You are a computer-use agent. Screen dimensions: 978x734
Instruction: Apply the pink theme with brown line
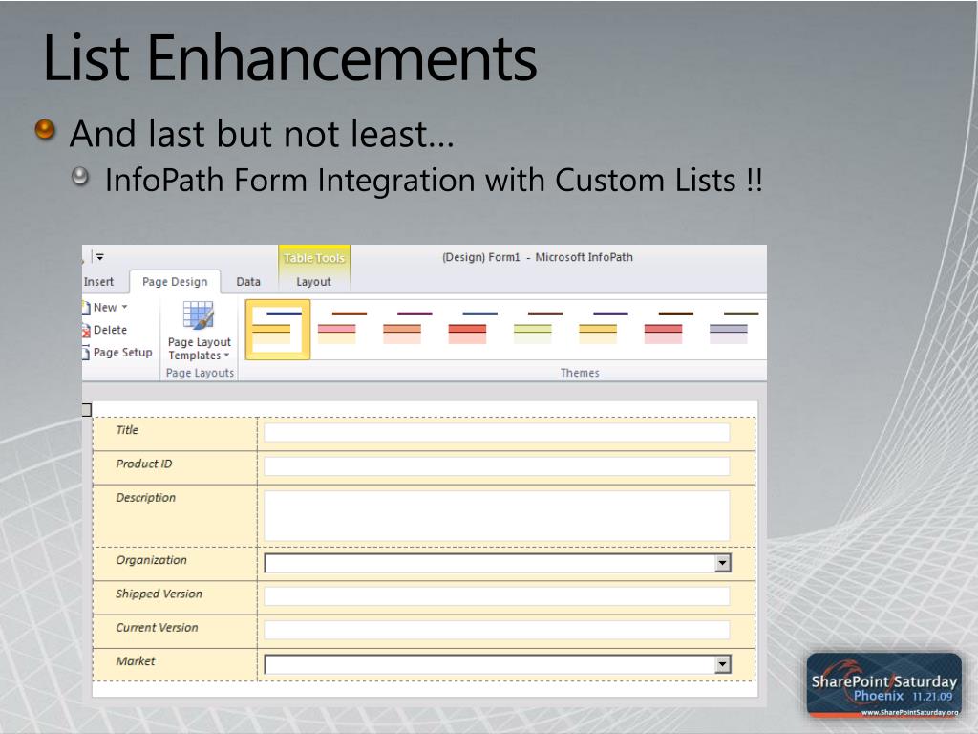pyautogui.click(x=342, y=329)
